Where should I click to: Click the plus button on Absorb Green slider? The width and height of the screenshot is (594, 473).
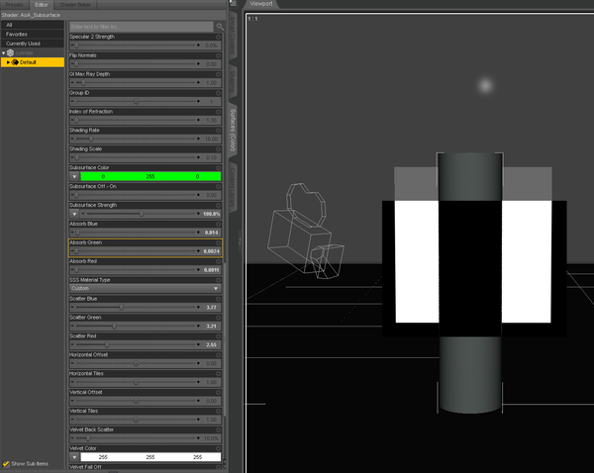point(198,251)
